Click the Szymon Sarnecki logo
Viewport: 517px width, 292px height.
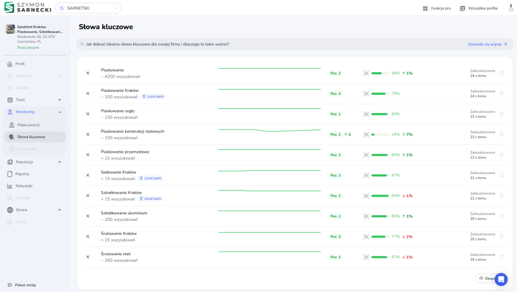click(x=28, y=8)
